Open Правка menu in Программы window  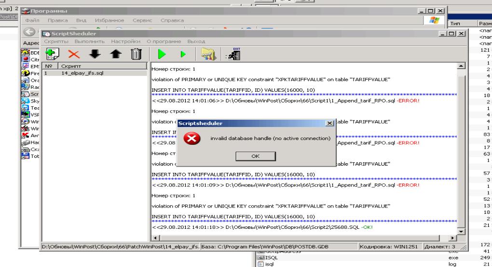point(57,20)
